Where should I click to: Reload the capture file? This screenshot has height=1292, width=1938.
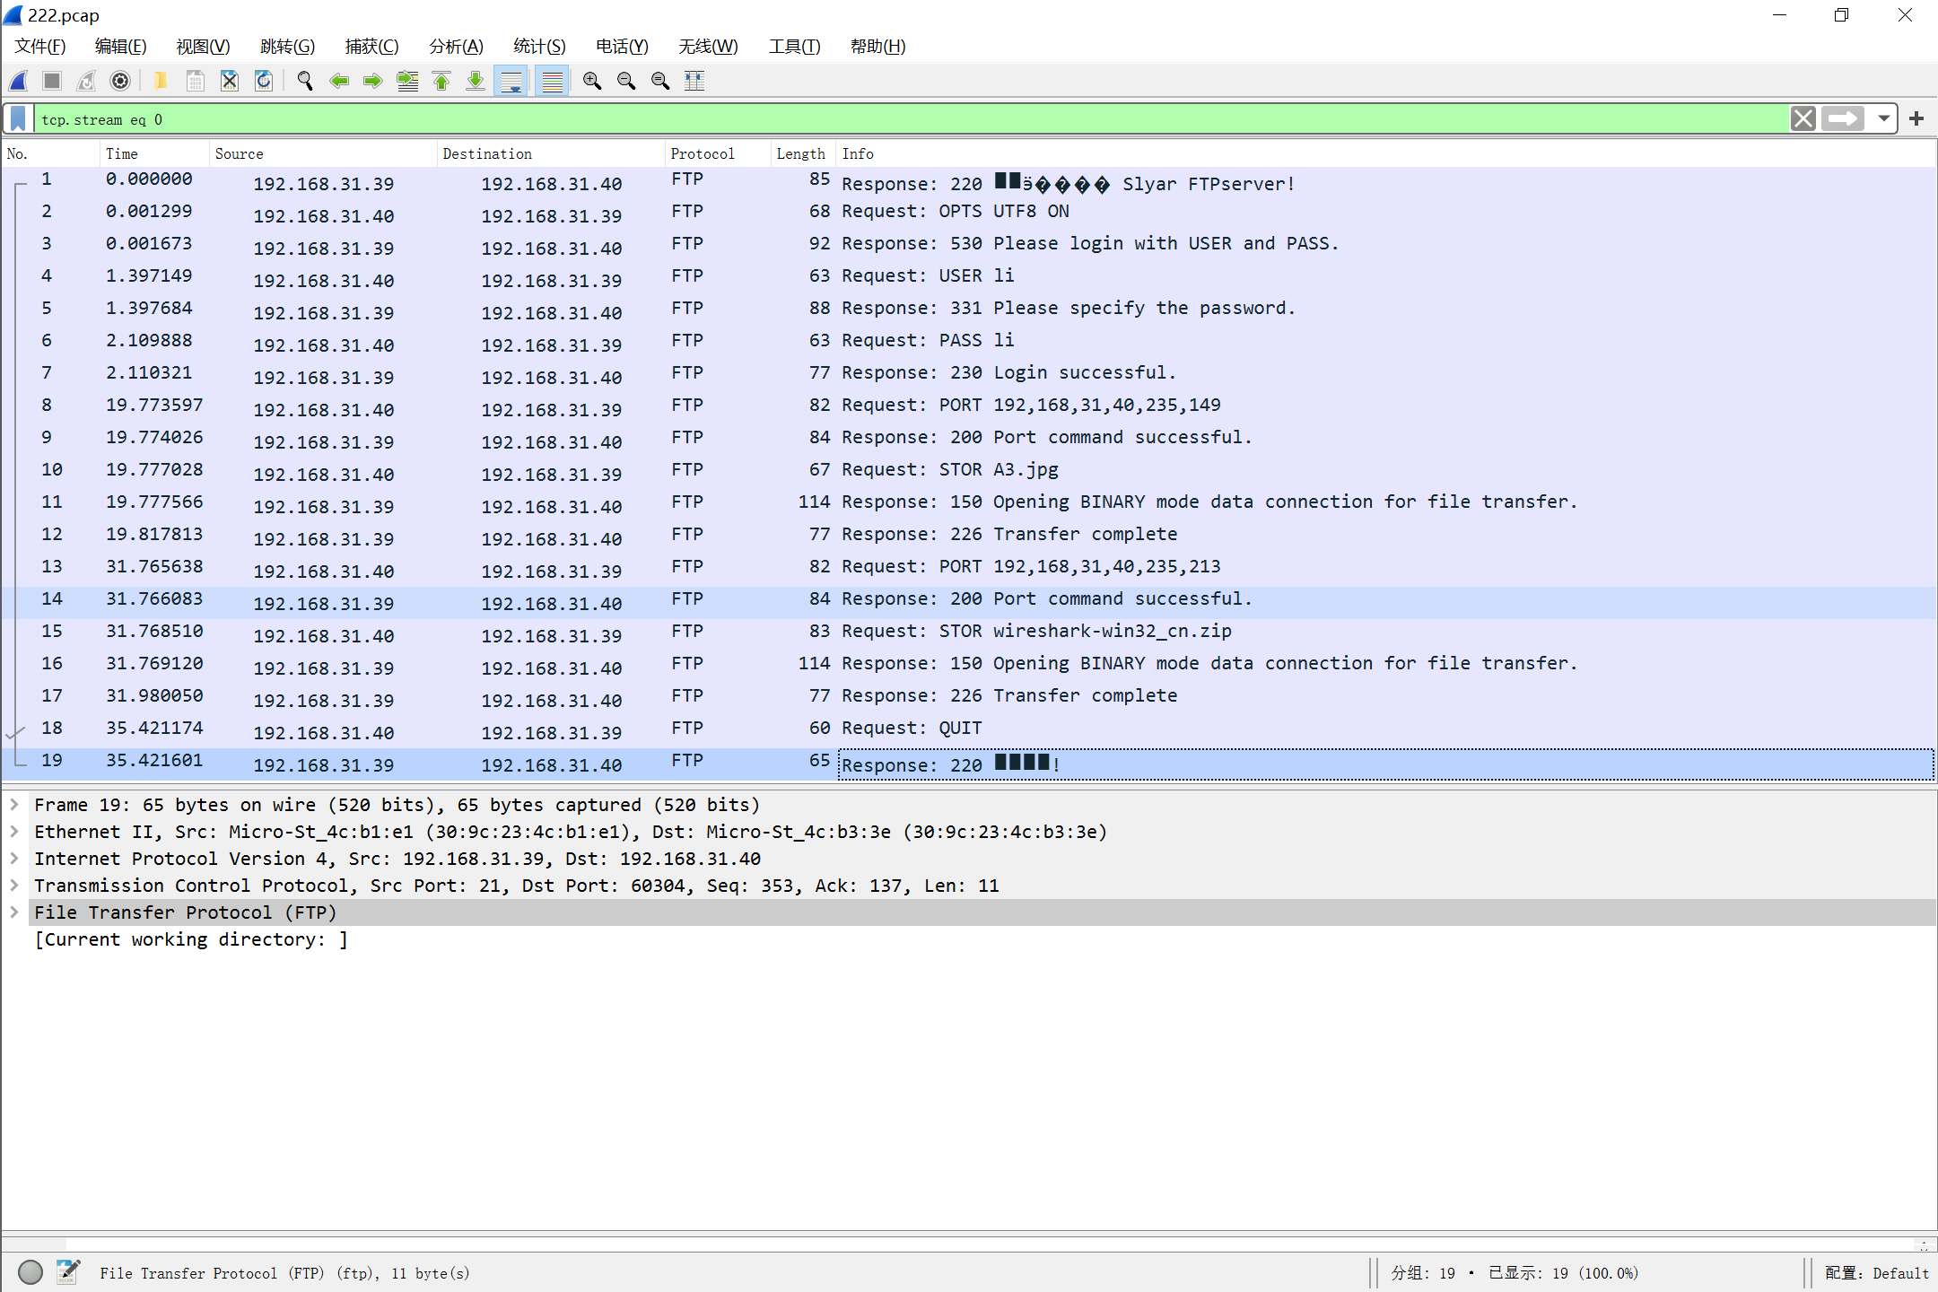[264, 81]
